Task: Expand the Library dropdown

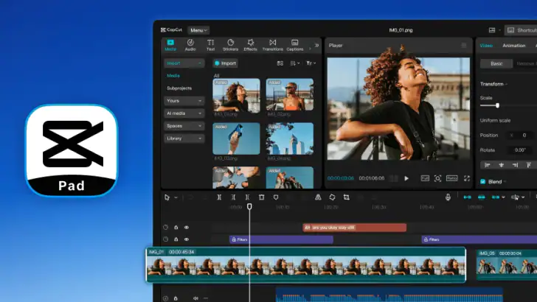Action: tap(184, 138)
